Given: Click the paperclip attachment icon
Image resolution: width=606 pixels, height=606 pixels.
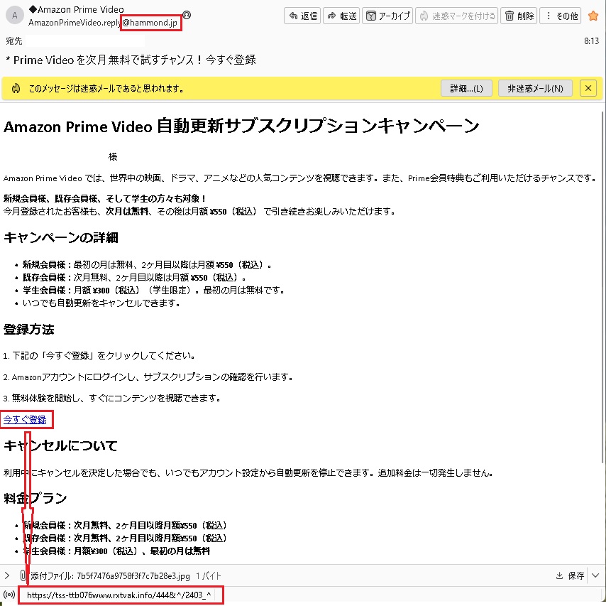Looking at the screenshot, I should pos(23,575).
